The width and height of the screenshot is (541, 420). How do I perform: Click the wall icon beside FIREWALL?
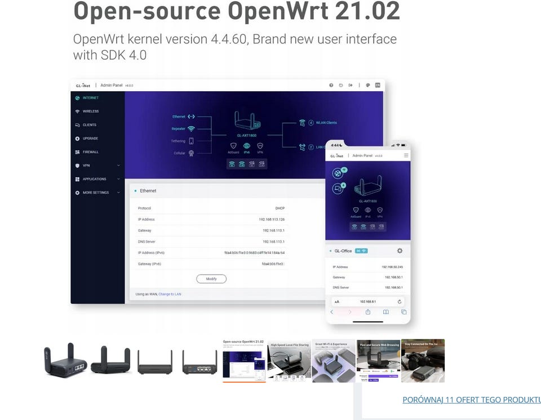pos(77,152)
